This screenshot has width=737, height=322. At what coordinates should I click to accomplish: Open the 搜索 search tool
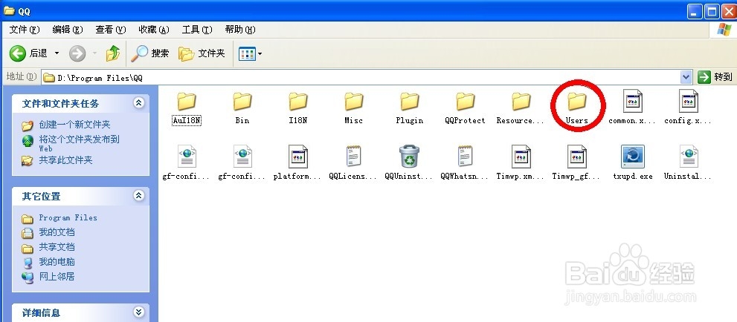pyautogui.click(x=150, y=53)
